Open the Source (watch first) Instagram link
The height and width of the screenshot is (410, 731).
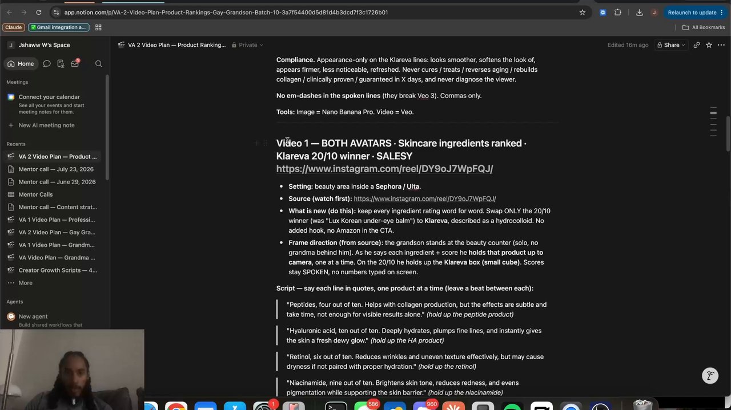point(424,199)
